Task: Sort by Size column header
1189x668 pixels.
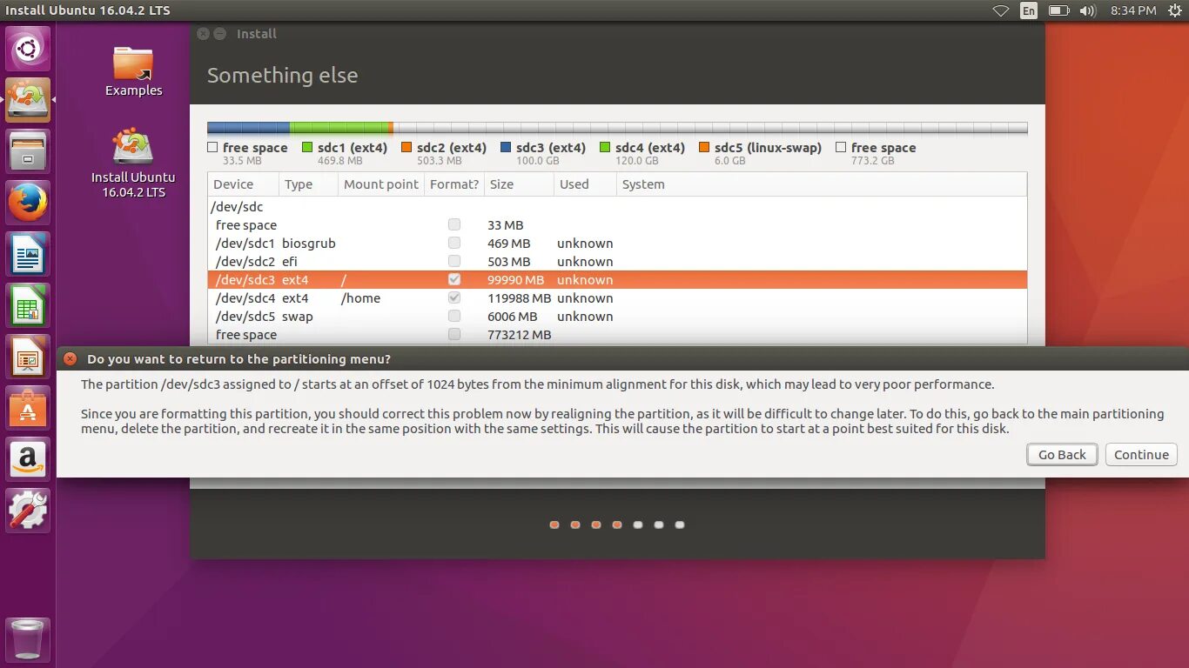Action: coord(519,184)
